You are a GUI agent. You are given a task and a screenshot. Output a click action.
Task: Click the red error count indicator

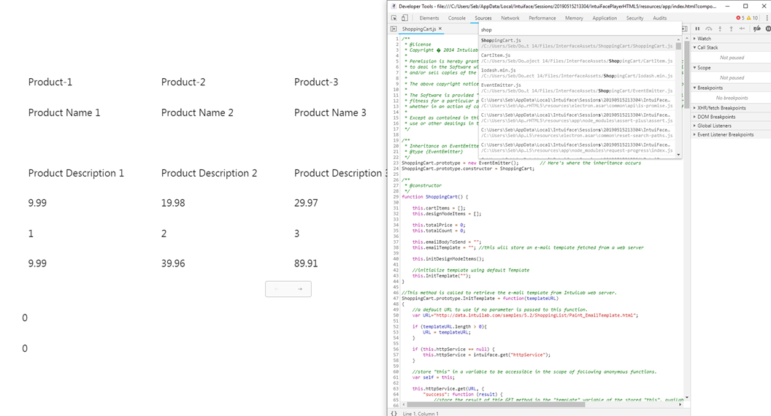tap(741, 18)
